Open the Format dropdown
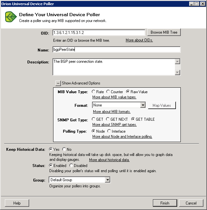This screenshot has height=210, width=207. coord(143,105)
